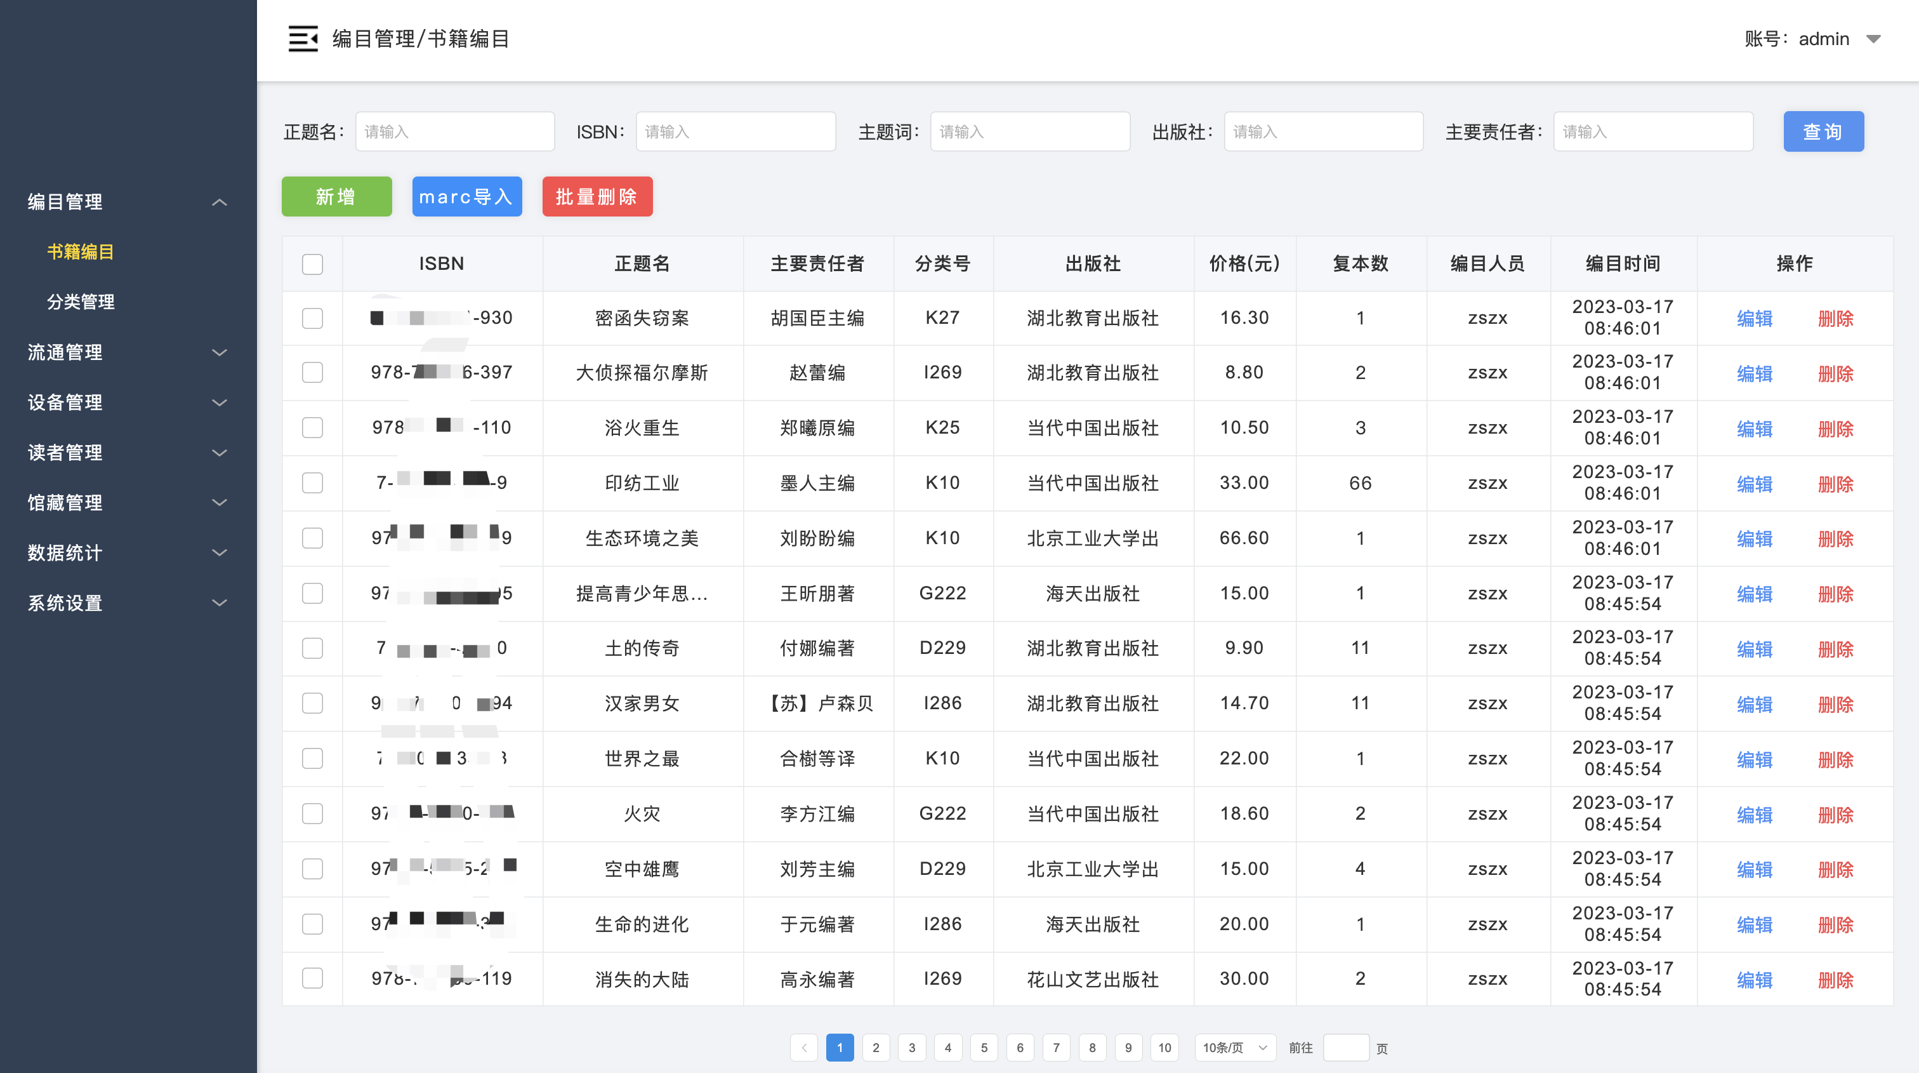Click the 正题名 column header
Image resolution: width=1919 pixels, height=1073 pixels.
[642, 263]
